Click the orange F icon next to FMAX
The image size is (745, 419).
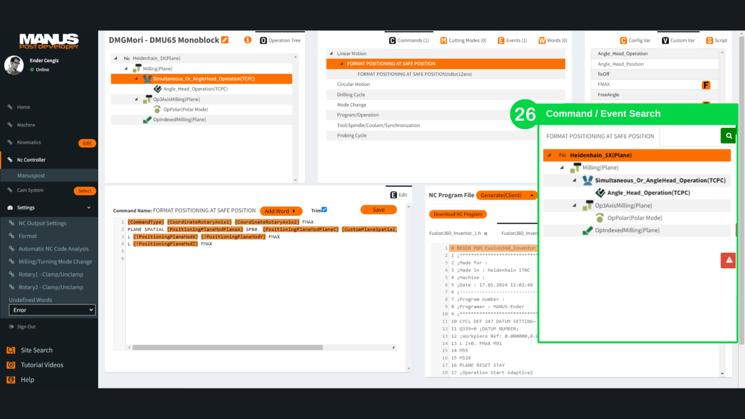(x=706, y=85)
